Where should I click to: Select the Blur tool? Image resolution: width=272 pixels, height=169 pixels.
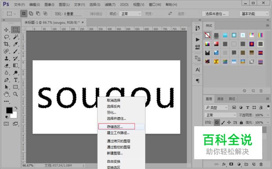pyautogui.click(x=6, y=73)
